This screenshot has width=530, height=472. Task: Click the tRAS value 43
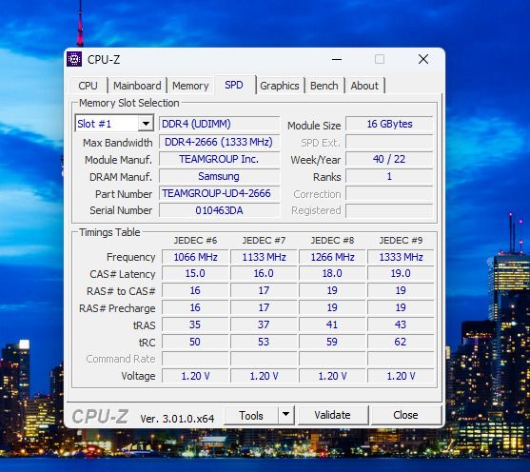click(x=401, y=324)
